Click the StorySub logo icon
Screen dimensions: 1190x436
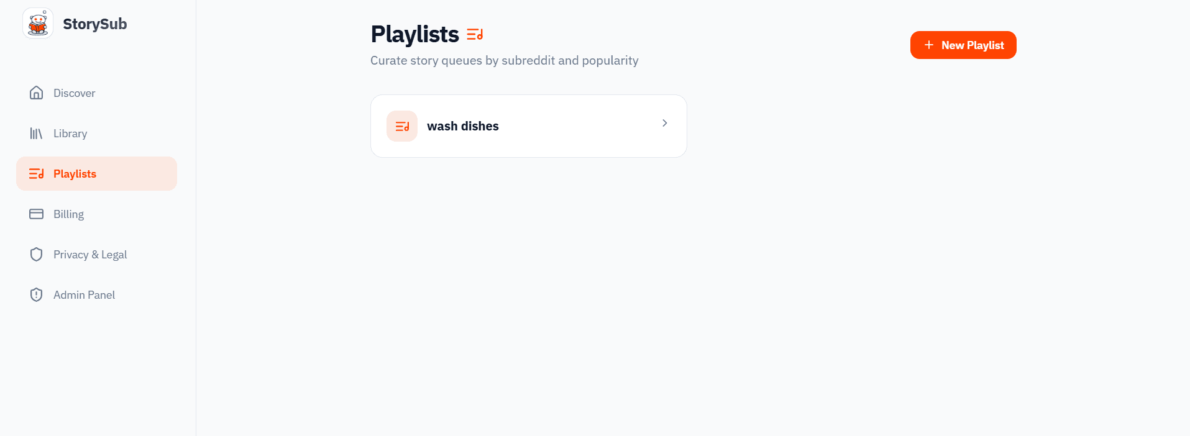(37, 24)
